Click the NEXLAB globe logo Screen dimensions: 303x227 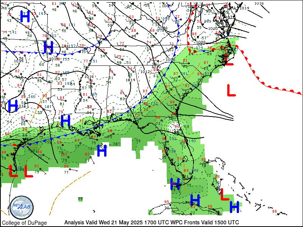click(x=22, y=207)
